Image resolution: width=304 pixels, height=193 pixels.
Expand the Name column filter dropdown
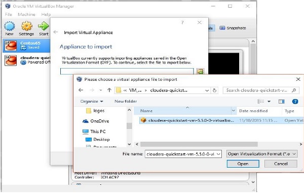coord(234,111)
